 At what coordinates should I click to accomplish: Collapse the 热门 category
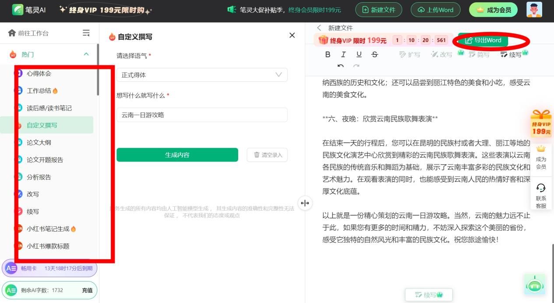[x=86, y=54]
